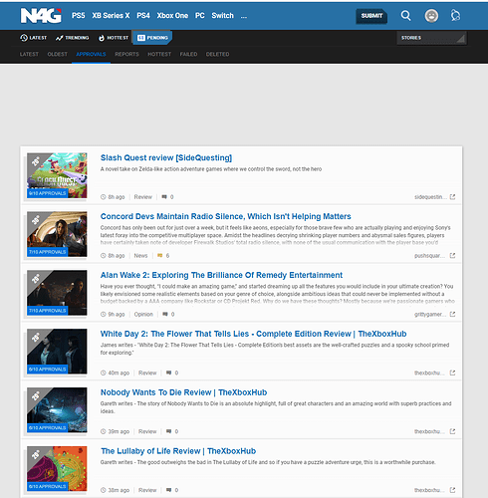Click Review category on White Day 2 story
This screenshot has height=498, width=488.
[147, 373]
